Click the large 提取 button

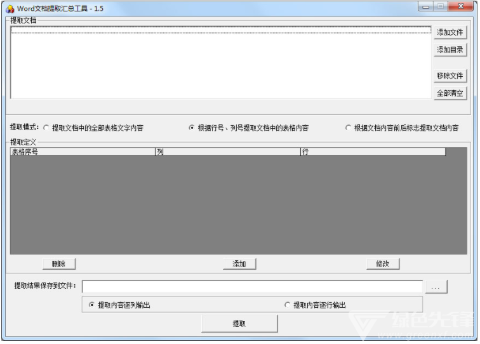(x=239, y=324)
